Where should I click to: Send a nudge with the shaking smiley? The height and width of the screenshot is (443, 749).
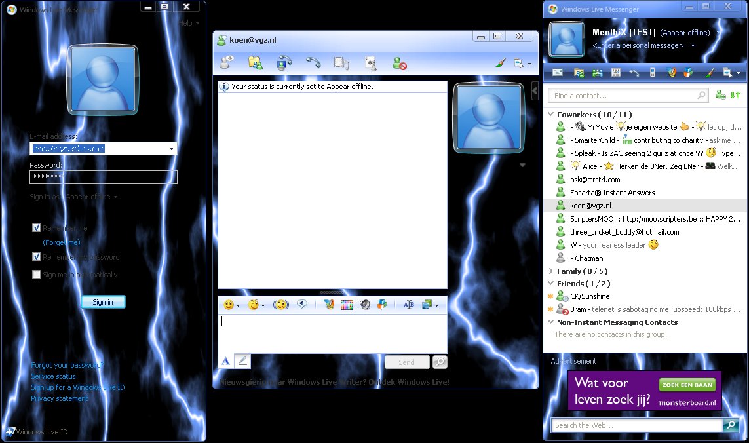tap(281, 305)
